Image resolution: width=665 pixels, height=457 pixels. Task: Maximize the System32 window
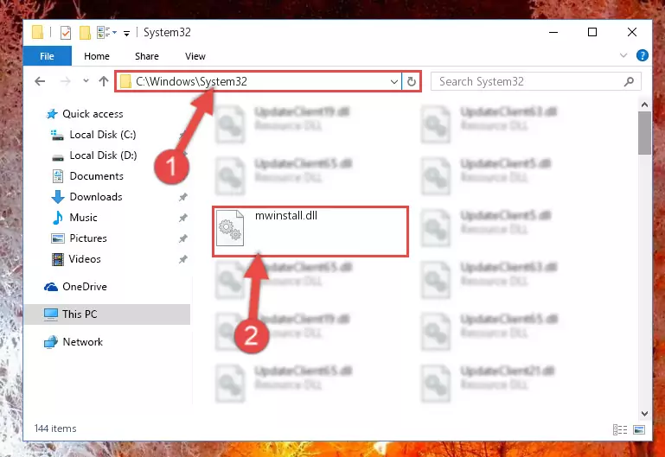(x=592, y=32)
